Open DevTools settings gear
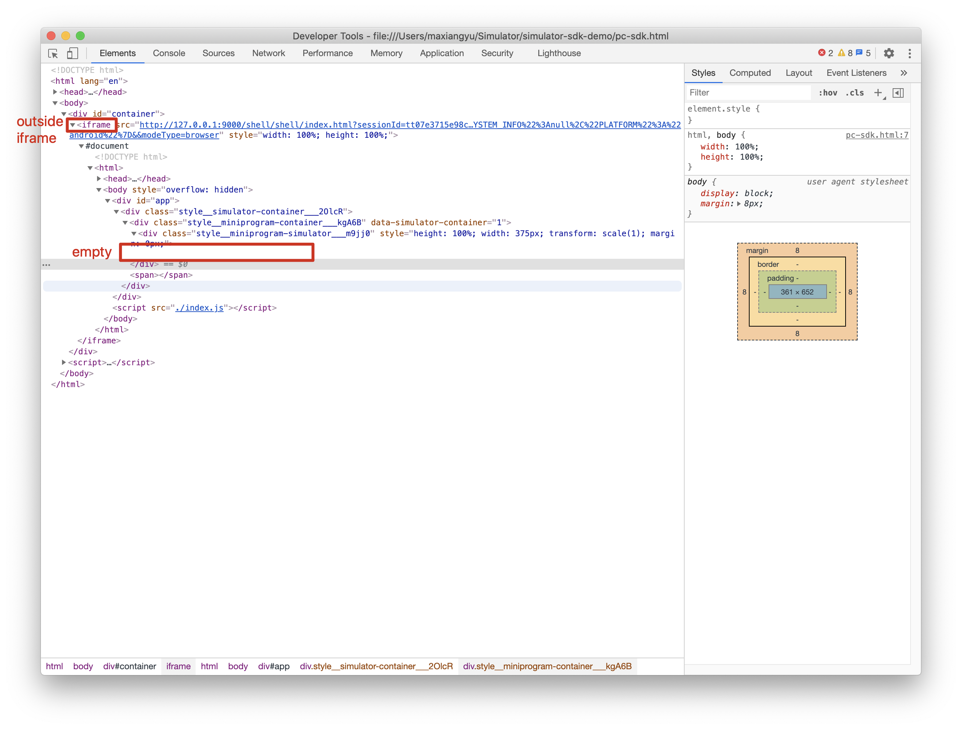 pos(889,54)
